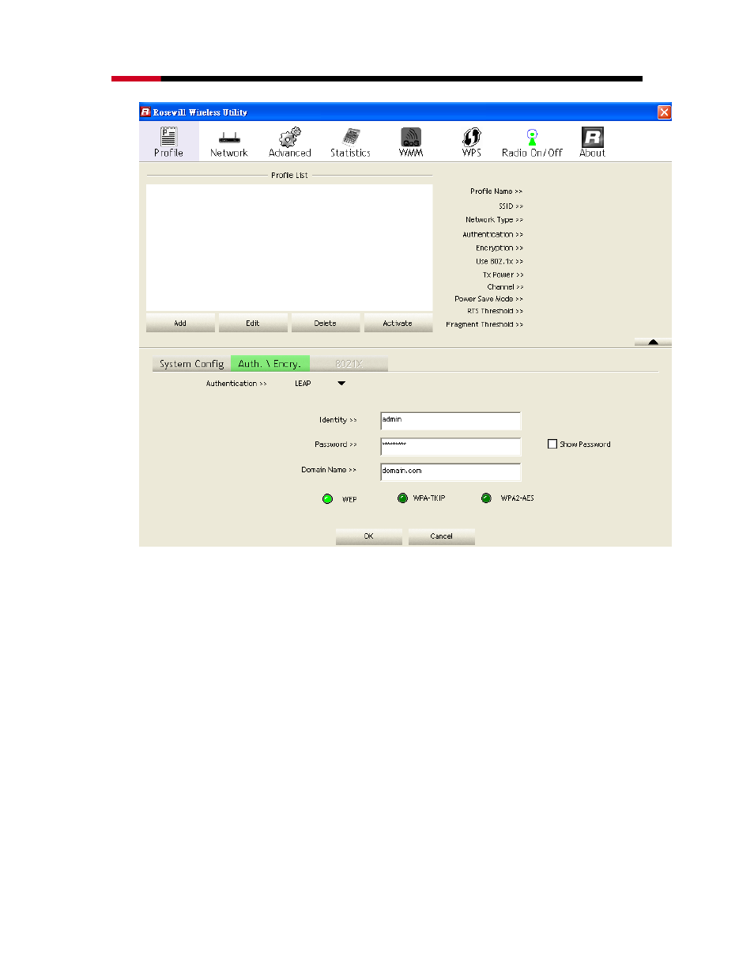The width and height of the screenshot is (754, 977).
Task: Select the WPA2-AES radio button
Action: click(x=486, y=498)
